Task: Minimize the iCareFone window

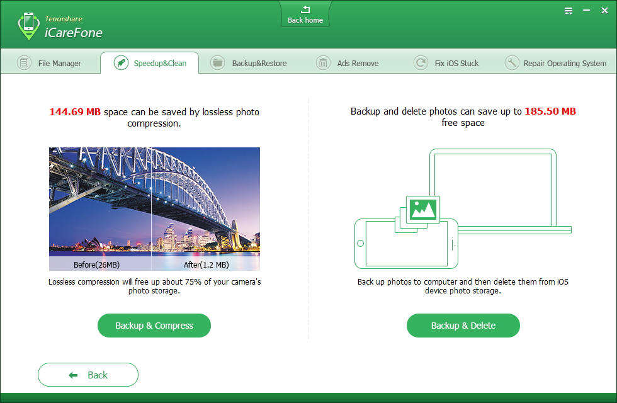Action: click(586, 11)
